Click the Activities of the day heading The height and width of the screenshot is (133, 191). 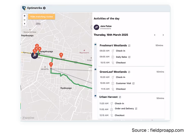click(106, 19)
